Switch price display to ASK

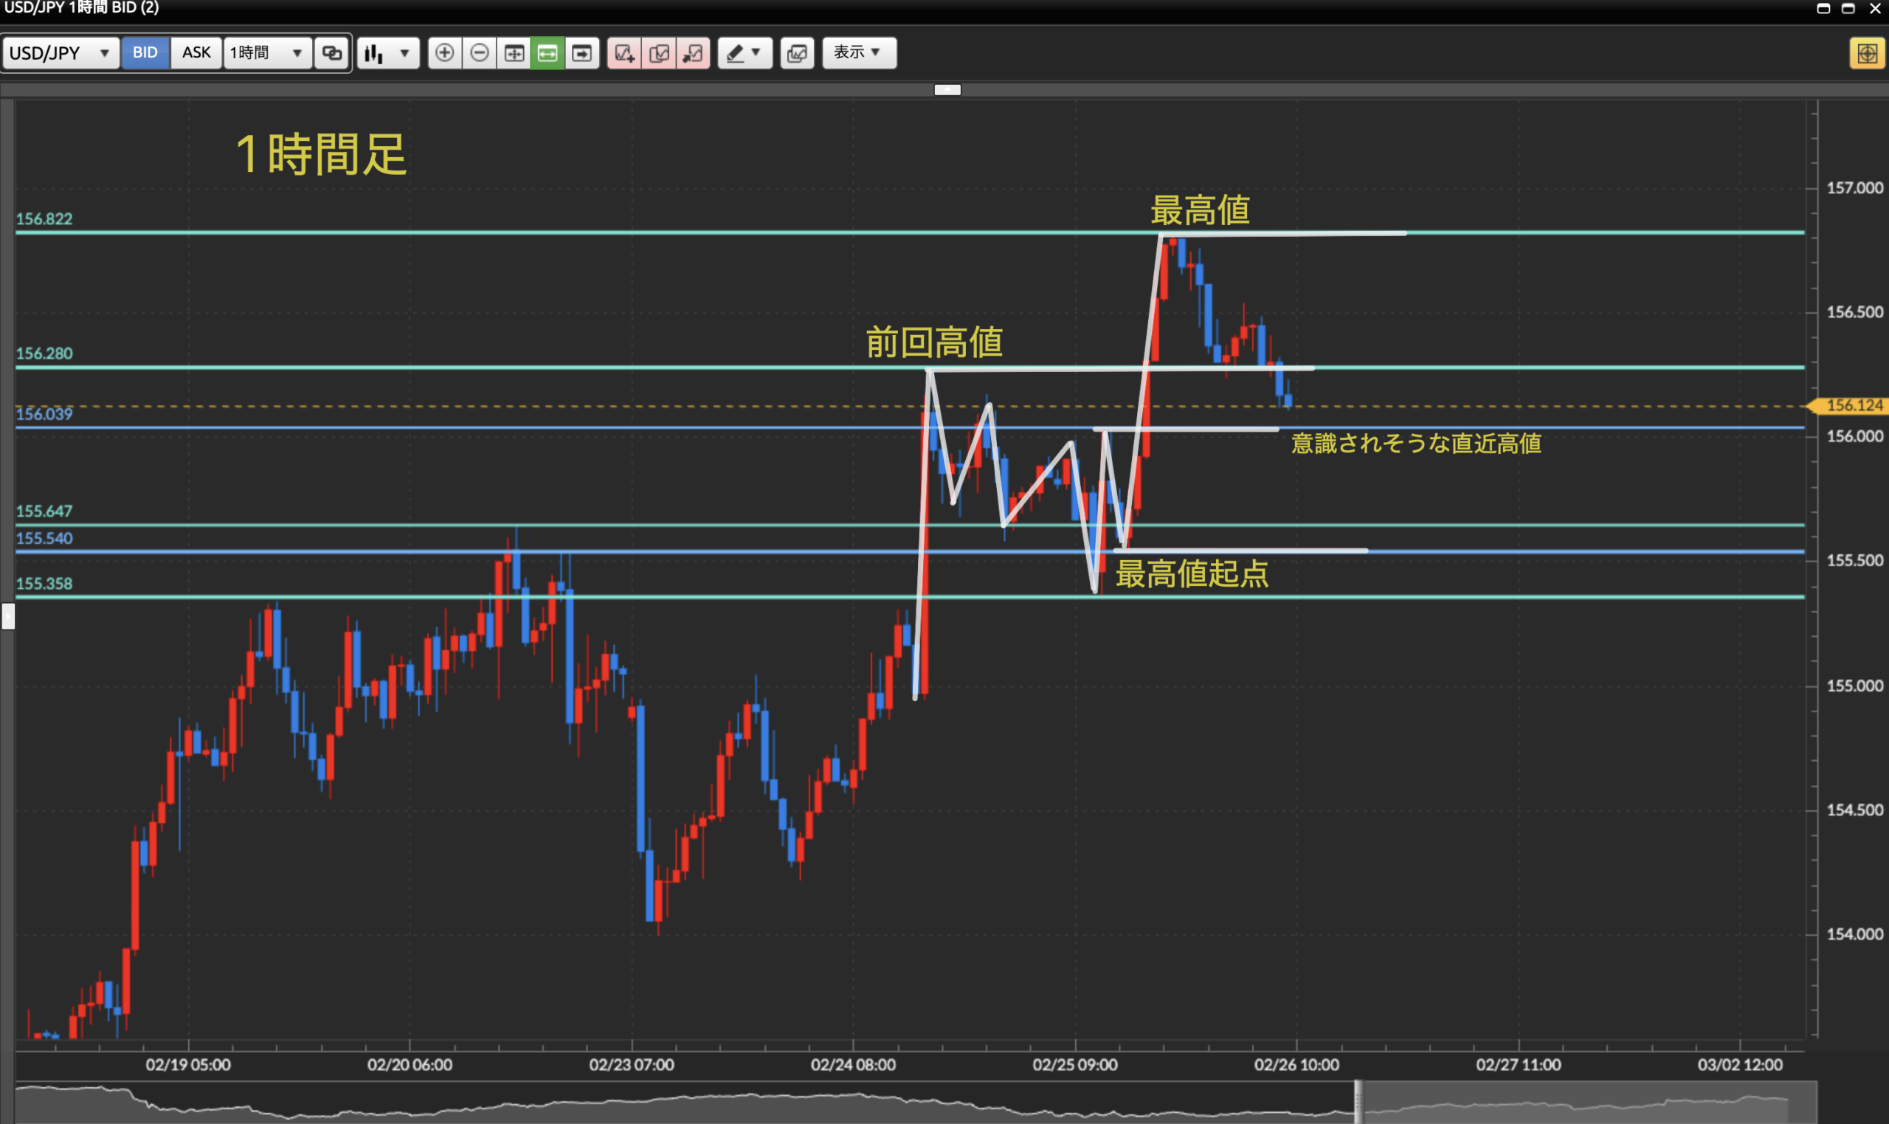tap(196, 53)
